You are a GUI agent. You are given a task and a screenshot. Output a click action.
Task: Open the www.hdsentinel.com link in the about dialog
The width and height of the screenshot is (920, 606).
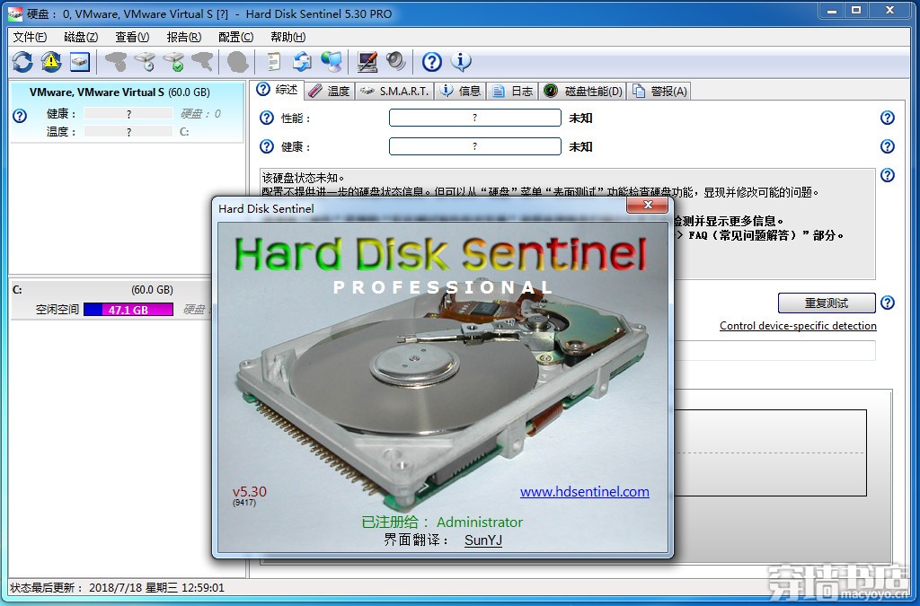584,492
